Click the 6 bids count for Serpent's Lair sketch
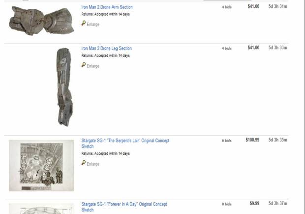The height and width of the screenshot is (214, 305). 226,141
